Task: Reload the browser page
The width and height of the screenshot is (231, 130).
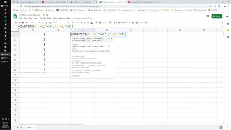Action: coord(21,6)
